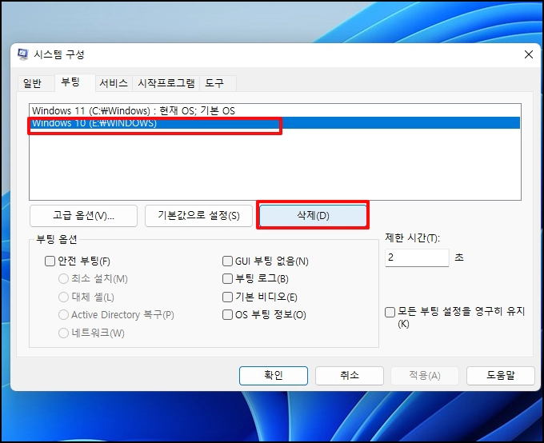Click the 제한 시간(T) input field
Image resolution: width=544 pixels, height=443 pixels.
coord(417,257)
